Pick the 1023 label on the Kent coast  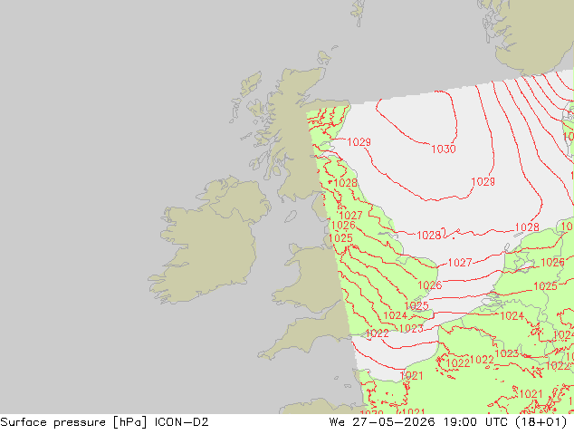tap(411, 329)
